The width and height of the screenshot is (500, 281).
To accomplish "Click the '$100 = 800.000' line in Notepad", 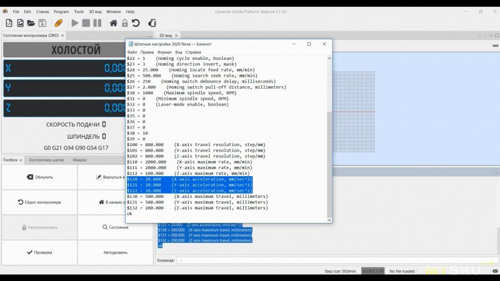I will click(x=196, y=145).
